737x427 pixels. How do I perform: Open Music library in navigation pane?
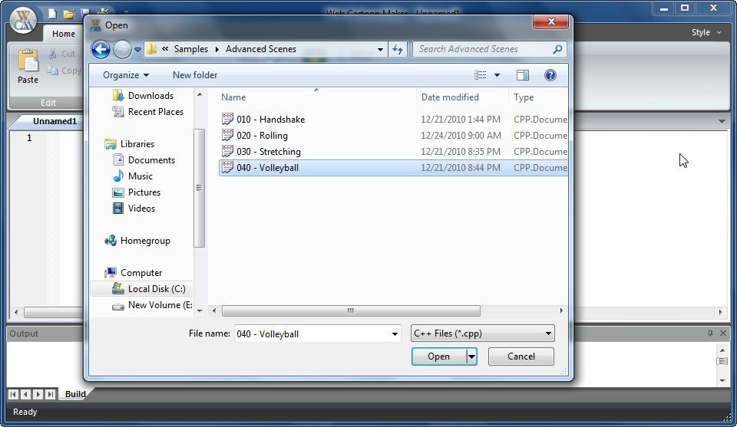140,176
